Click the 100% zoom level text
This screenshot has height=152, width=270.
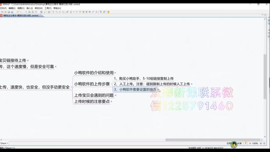tap(255, 143)
